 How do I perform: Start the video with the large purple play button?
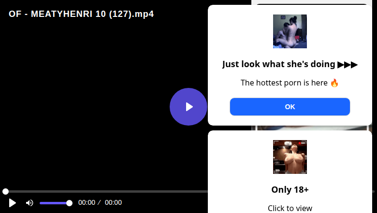[x=188, y=107]
